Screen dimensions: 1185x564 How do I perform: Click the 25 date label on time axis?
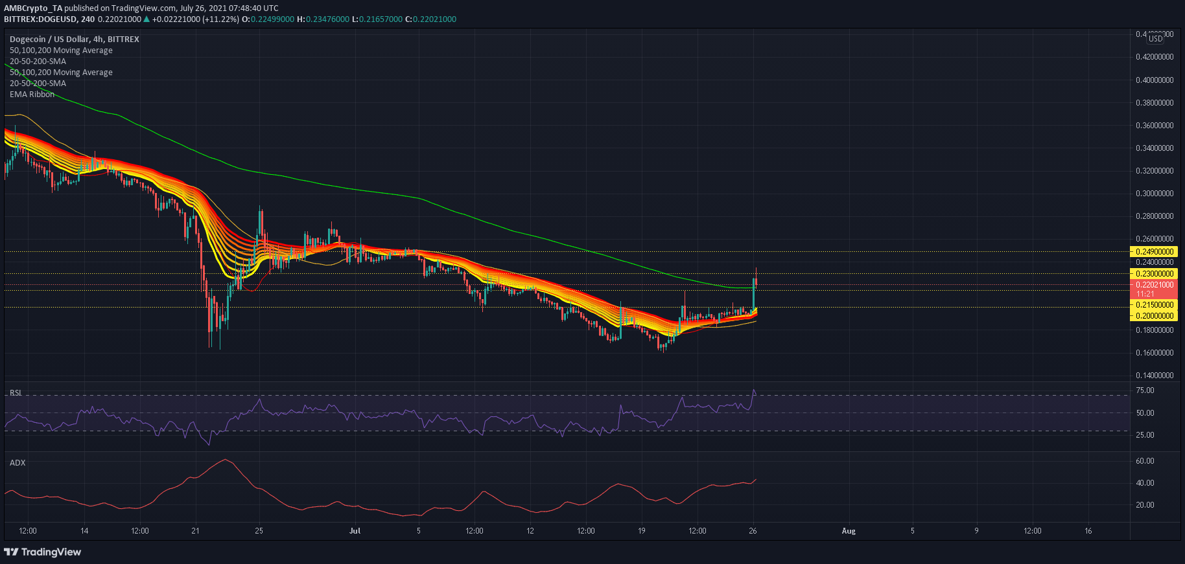[x=259, y=531]
